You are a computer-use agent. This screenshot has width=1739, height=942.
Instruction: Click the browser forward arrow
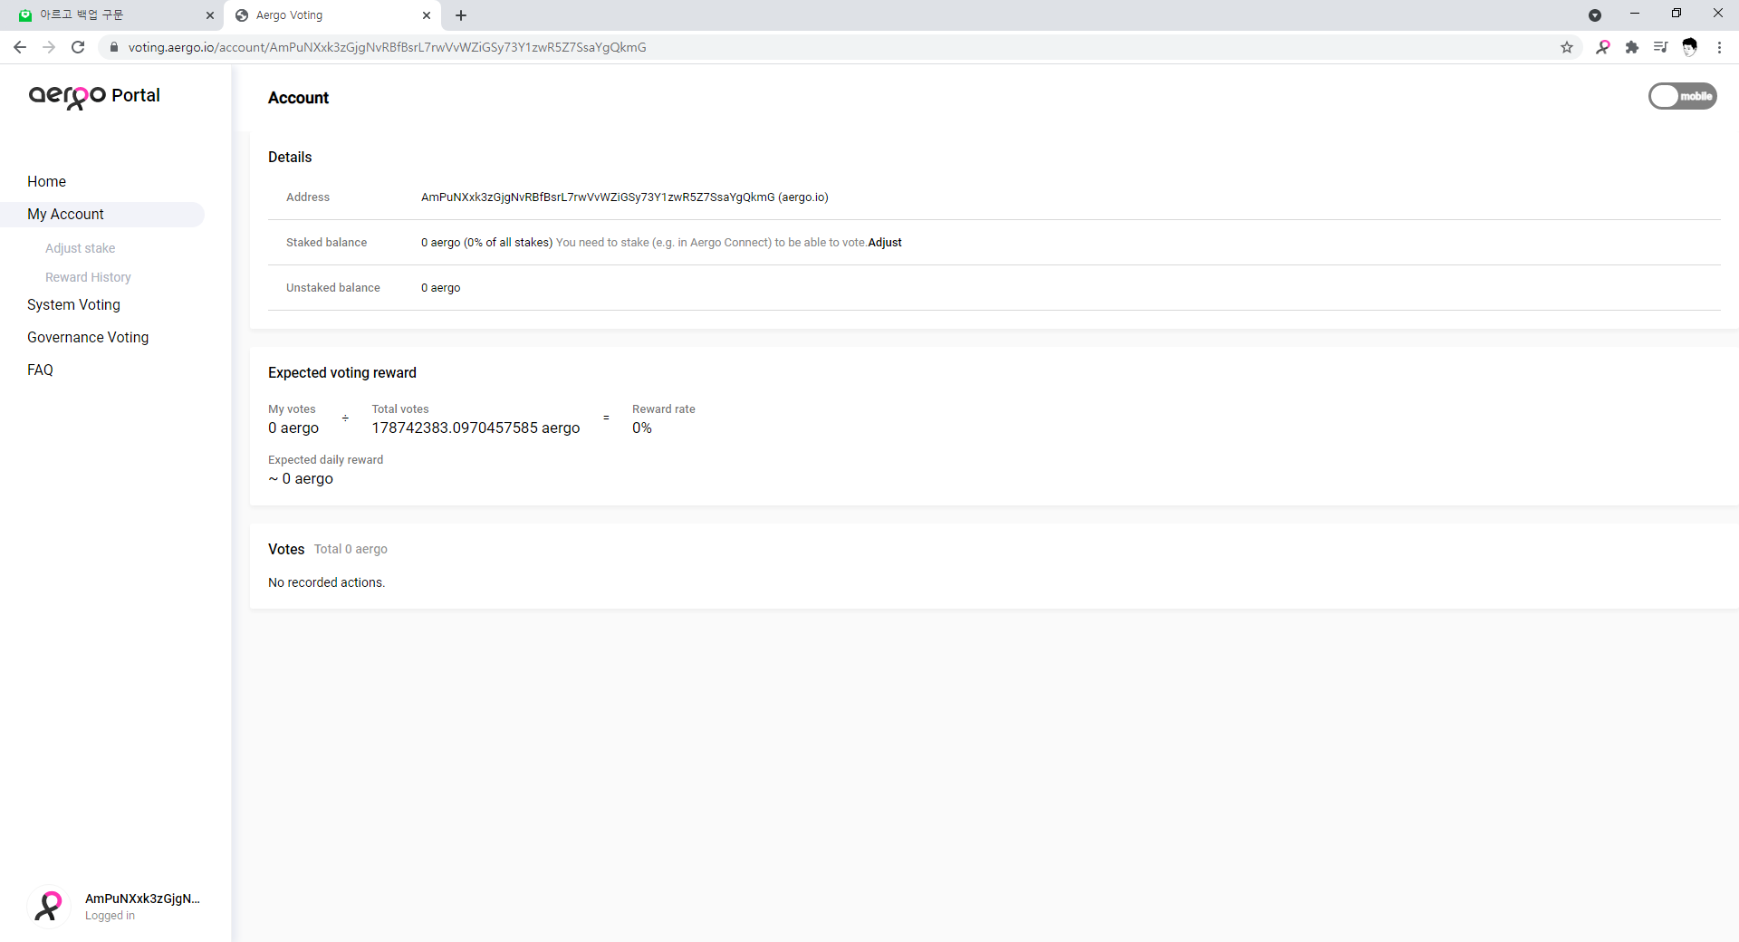point(49,47)
